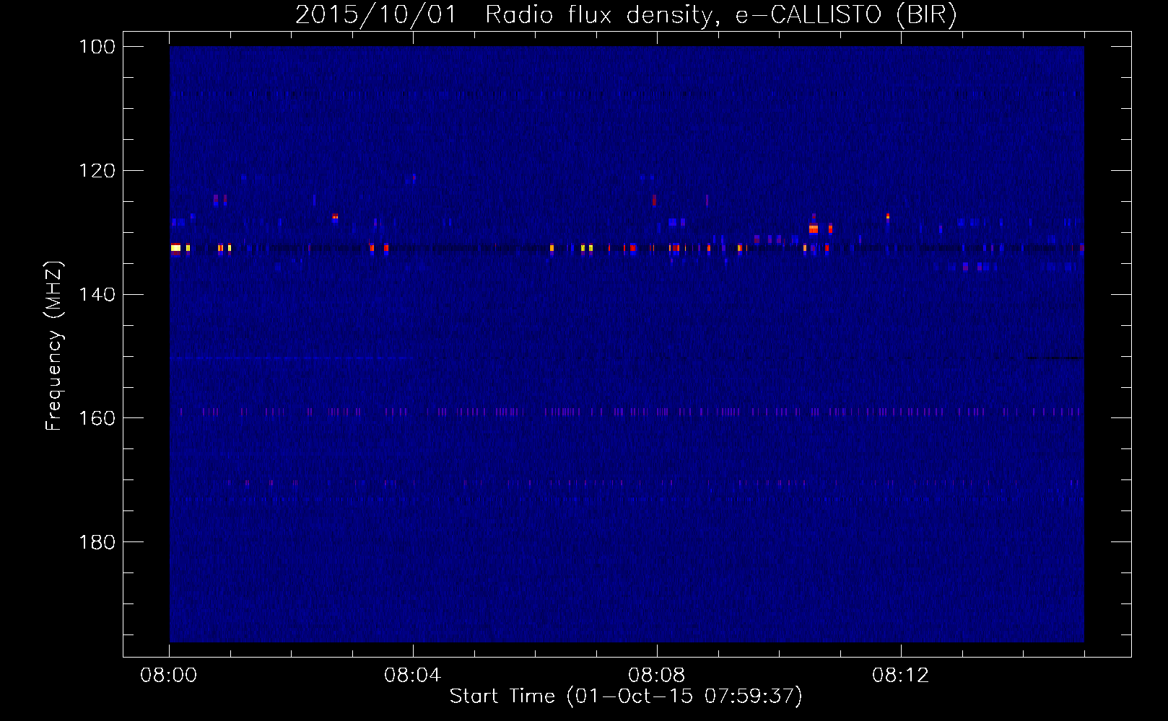Viewport: 1168px width, 721px height.
Task: Click the "Start Time (01-Oct-15 07:59:37)" label
Action: point(626,696)
